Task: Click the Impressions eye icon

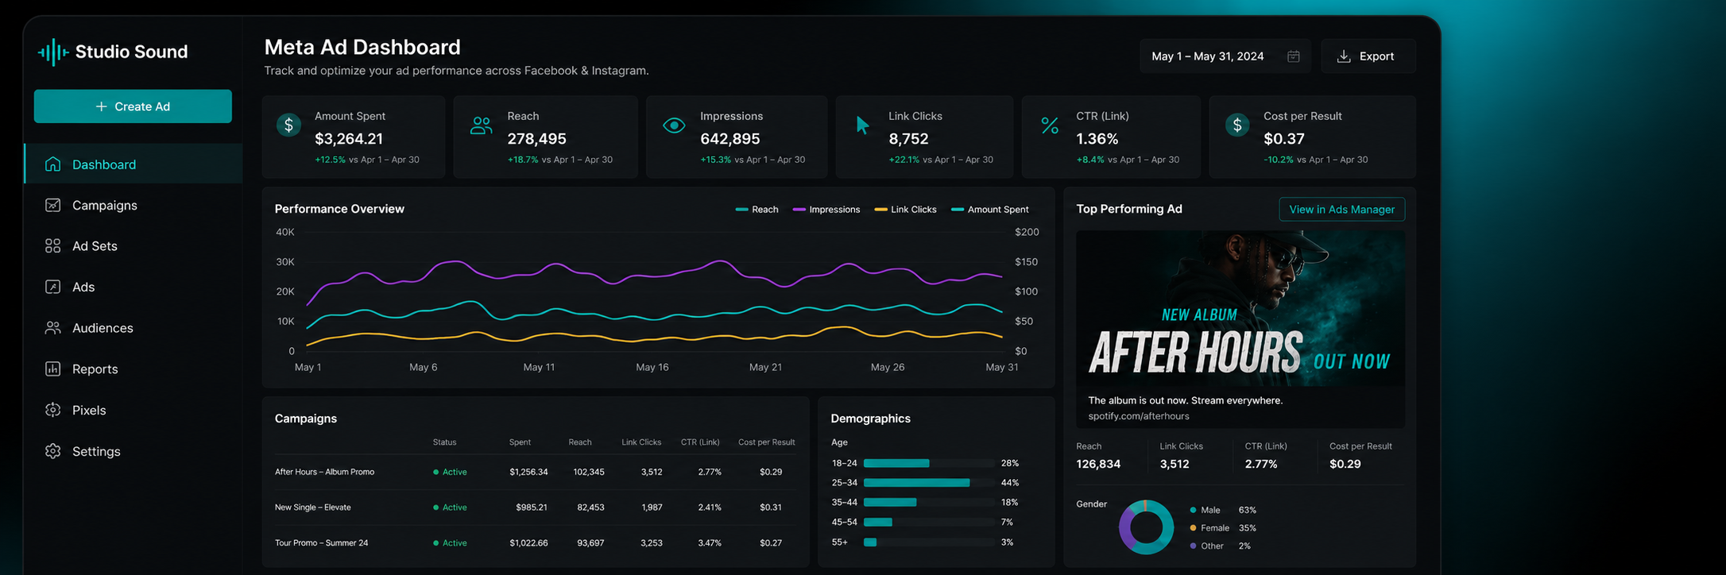Action: click(674, 125)
